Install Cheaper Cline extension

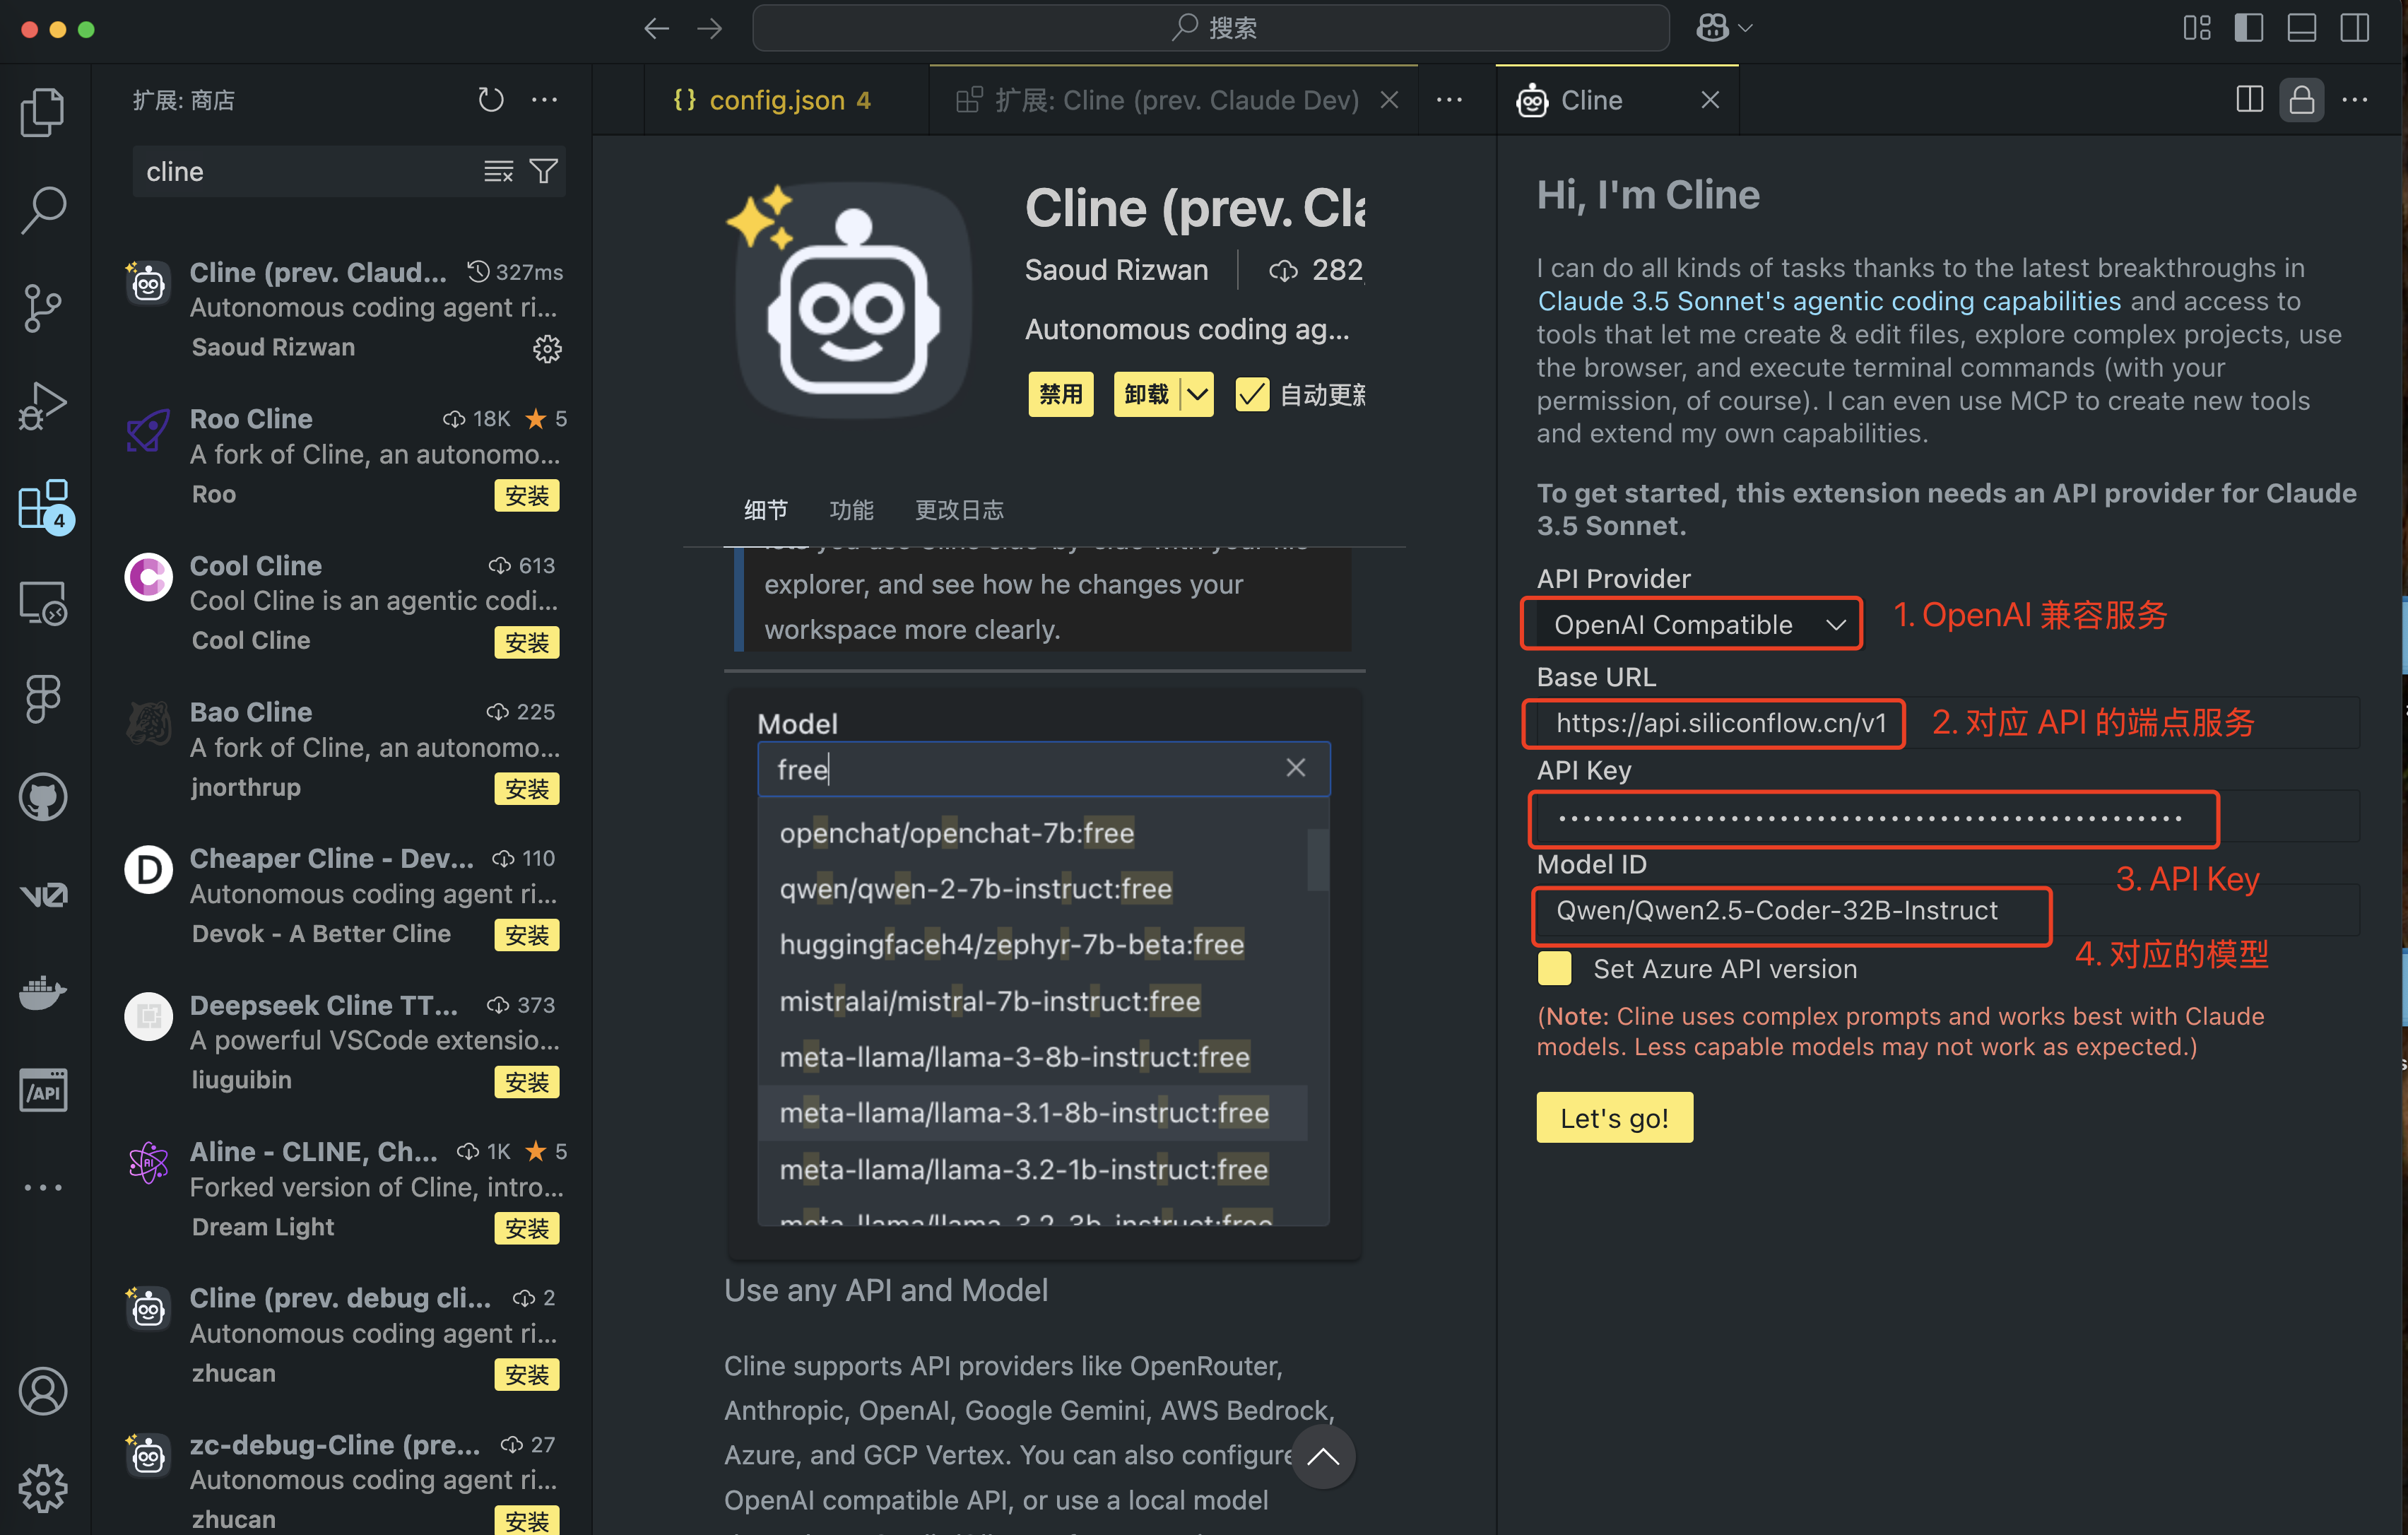(x=526, y=935)
